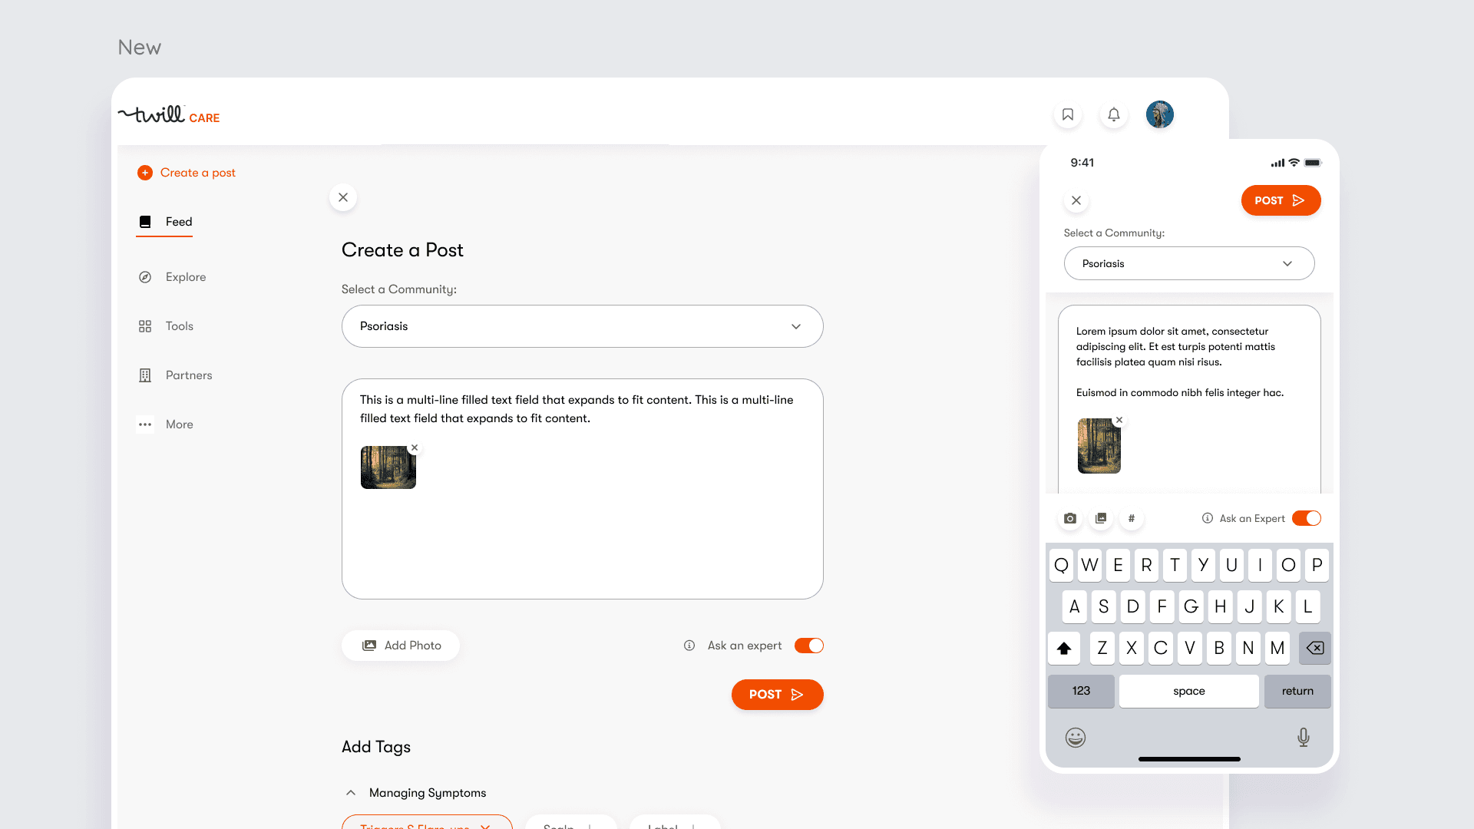Click the photo gallery icon on mobile
Screen dimensions: 1474x829
coord(1101,518)
